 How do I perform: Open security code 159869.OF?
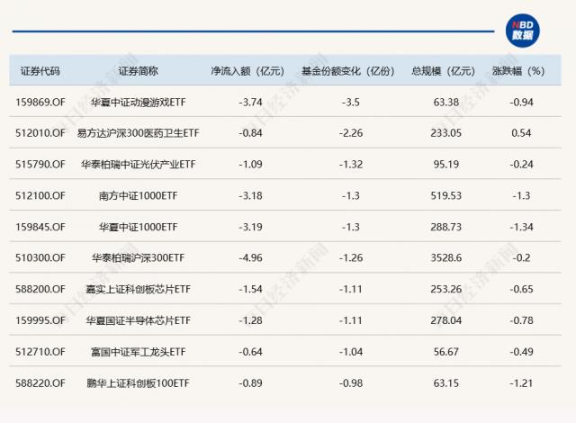(40, 102)
